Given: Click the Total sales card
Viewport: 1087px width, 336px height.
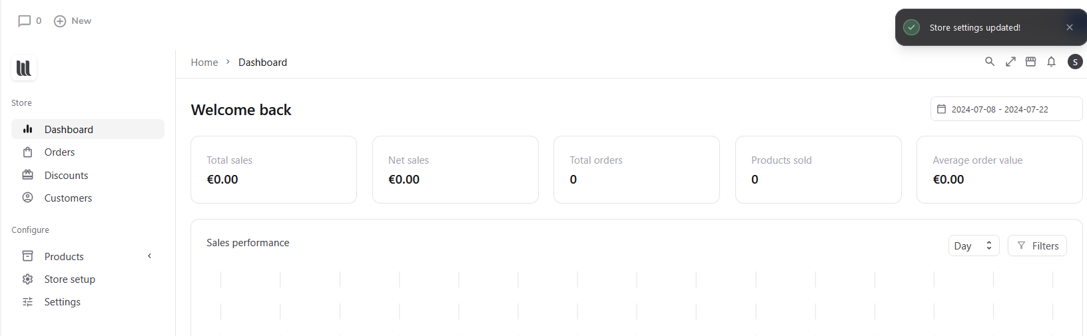Looking at the screenshot, I should 273,170.
